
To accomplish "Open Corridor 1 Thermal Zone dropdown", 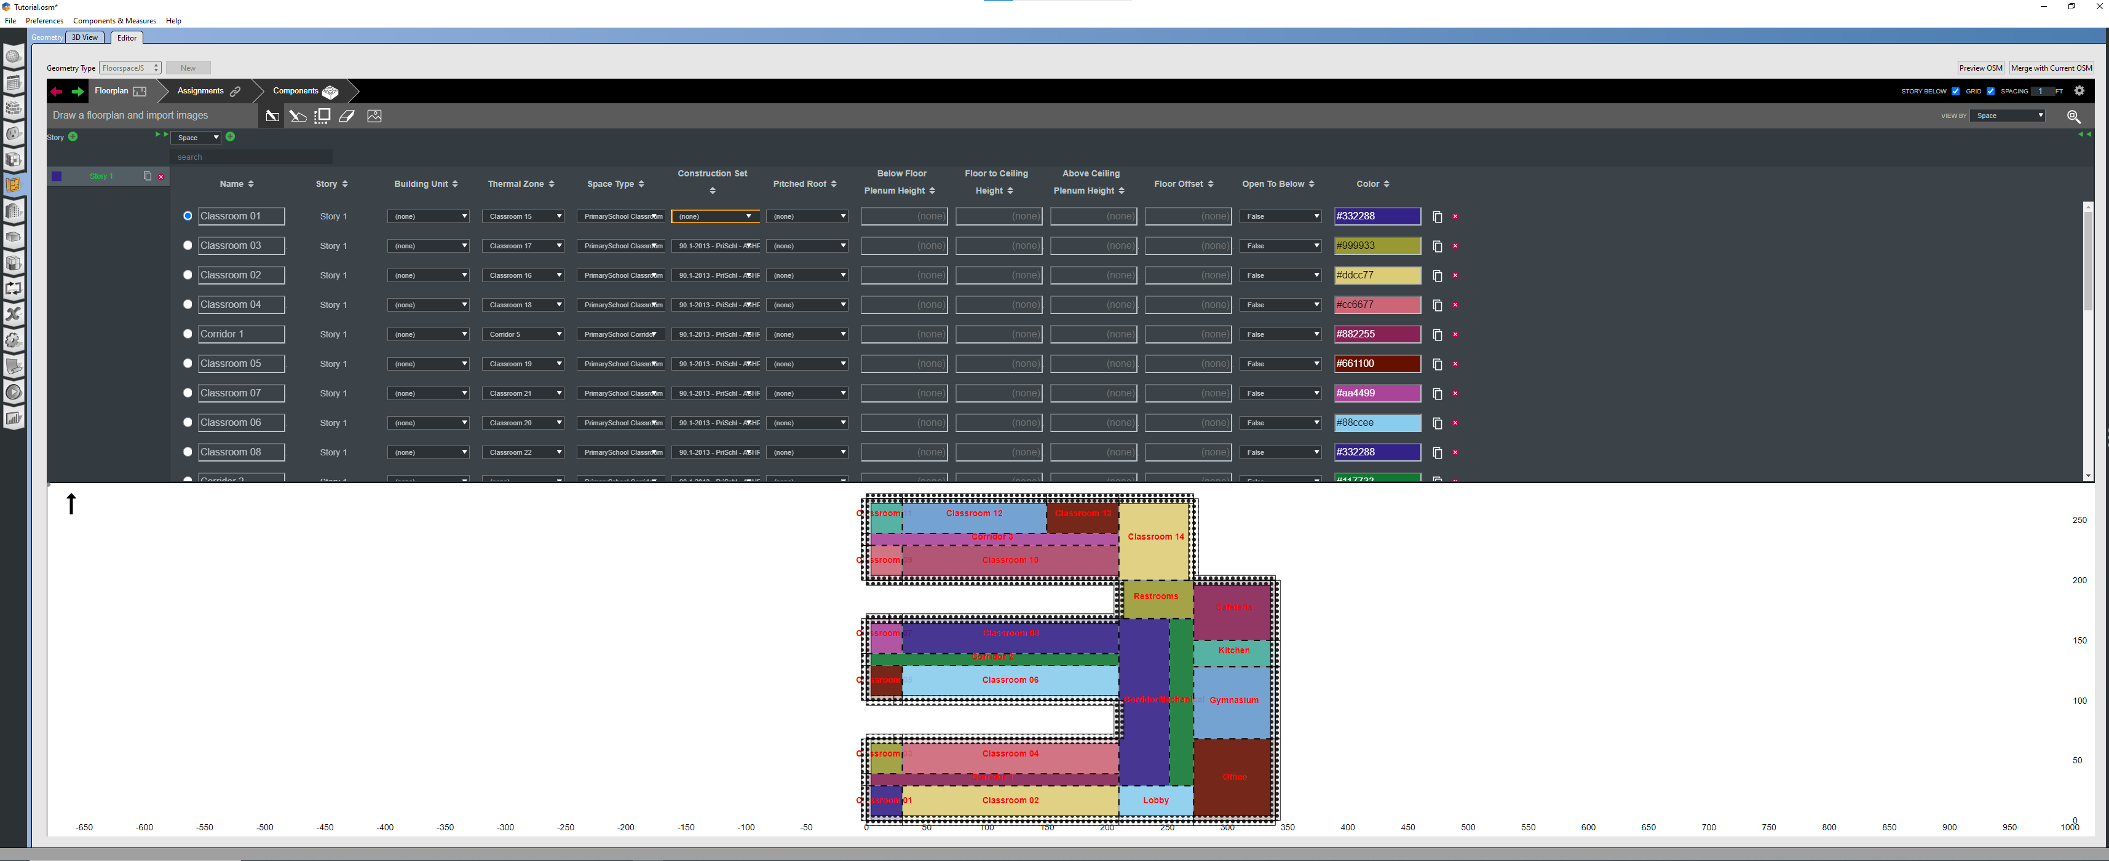I will 523,335.
